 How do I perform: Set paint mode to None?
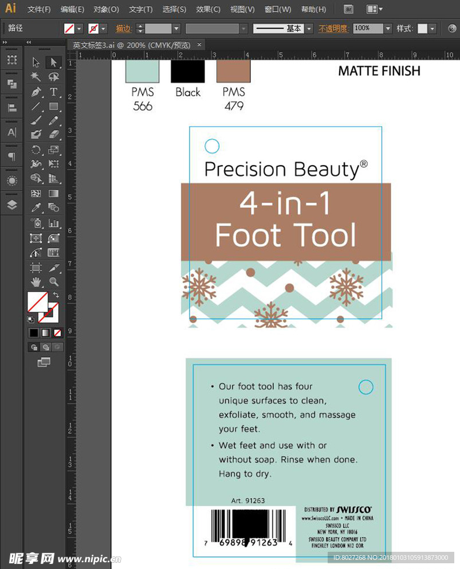pos(57,332)
